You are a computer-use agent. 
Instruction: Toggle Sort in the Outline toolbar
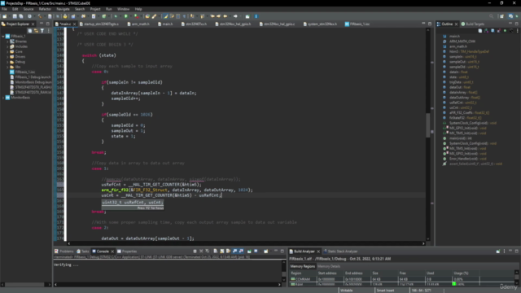[487, 31]
